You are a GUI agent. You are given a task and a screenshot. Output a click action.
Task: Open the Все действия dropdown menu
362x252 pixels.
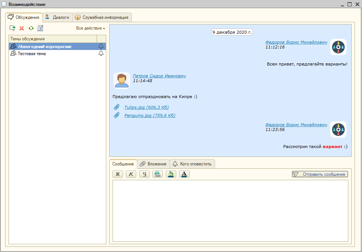point(91,28)
